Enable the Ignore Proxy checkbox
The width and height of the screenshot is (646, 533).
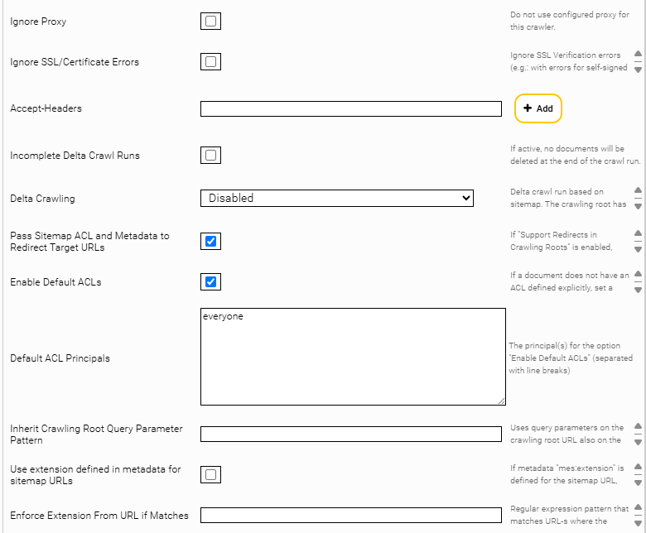point(210,21)
